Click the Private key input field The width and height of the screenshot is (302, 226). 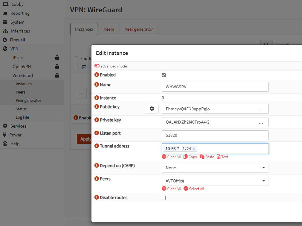tap(215, 122)
